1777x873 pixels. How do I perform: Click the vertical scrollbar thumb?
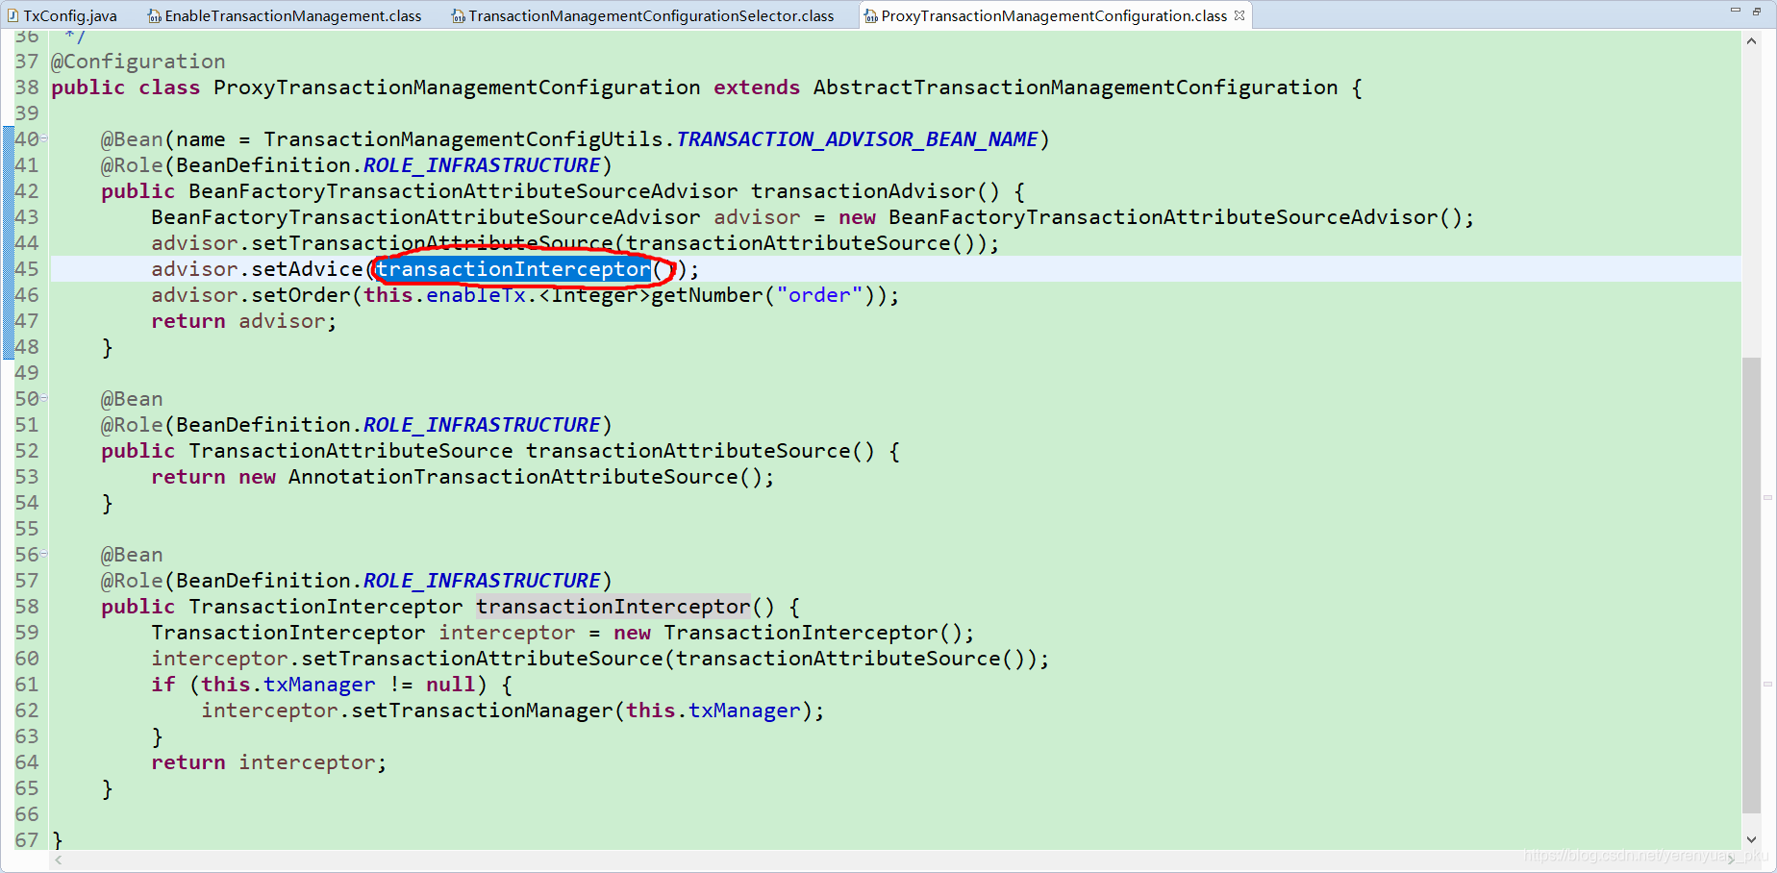pyautogui.click(x=1751, y=585)
